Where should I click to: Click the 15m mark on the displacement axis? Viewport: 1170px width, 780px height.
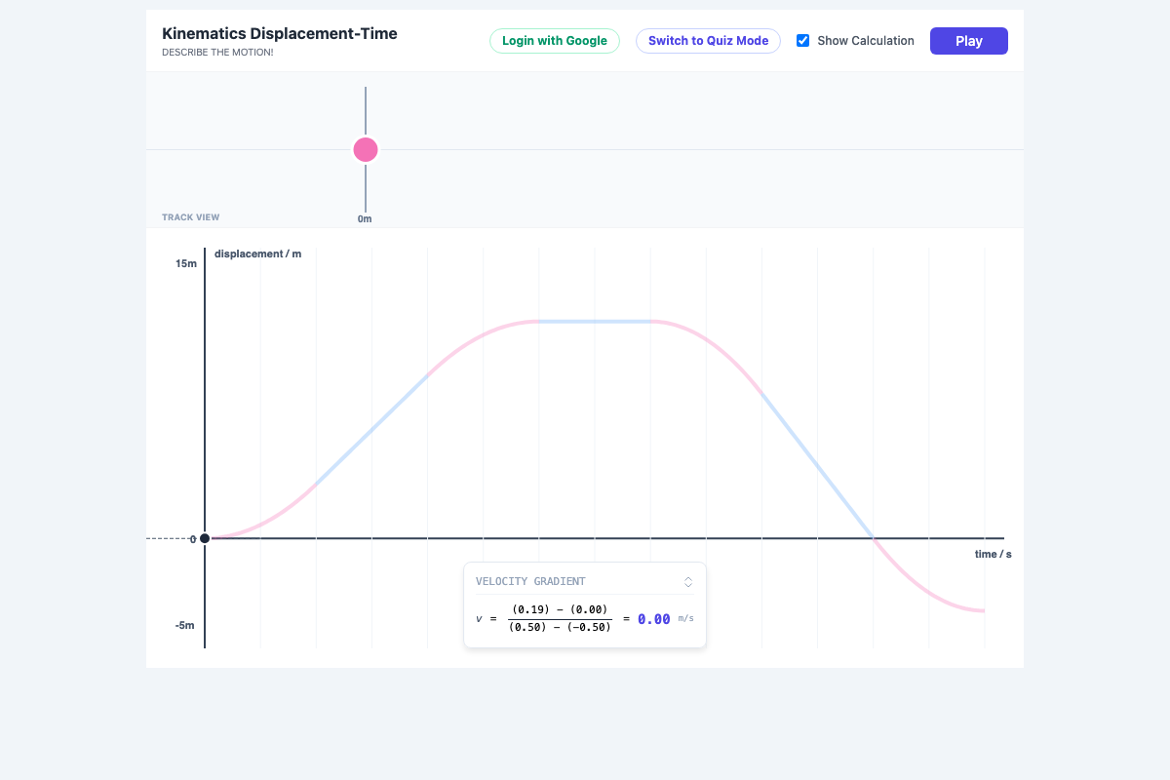coord(186,263)
